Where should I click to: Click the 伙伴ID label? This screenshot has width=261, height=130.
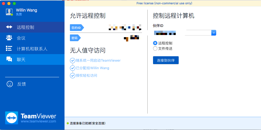click(x=158, y=26)
